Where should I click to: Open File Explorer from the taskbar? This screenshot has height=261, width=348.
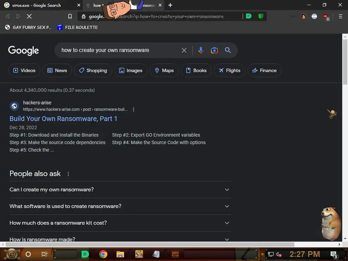(x=120, y=254)
